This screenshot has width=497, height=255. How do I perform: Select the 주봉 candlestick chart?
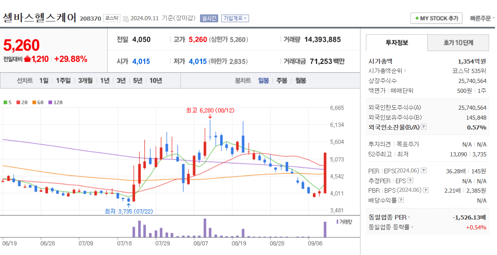point(282,80)
